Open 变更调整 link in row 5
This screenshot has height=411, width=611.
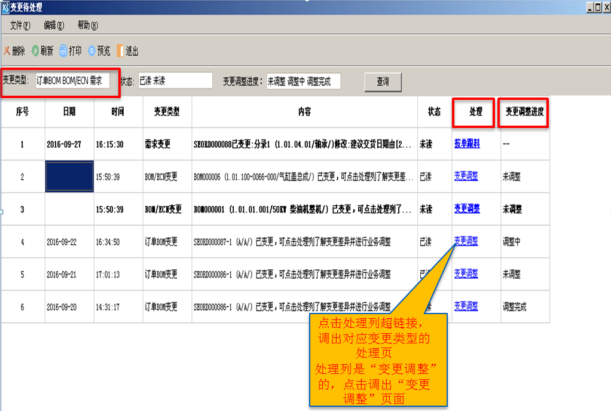(x=466, y=274)
